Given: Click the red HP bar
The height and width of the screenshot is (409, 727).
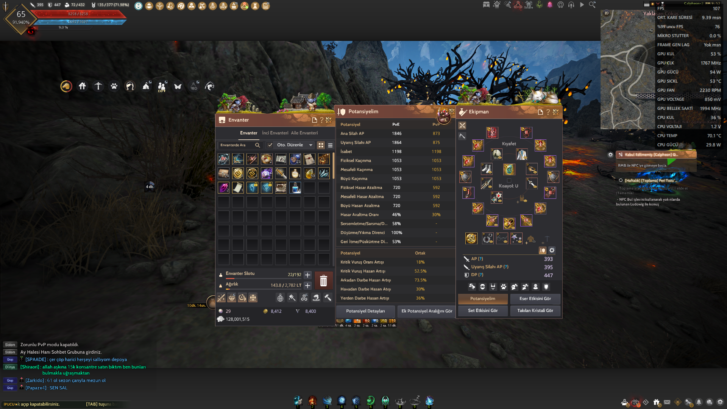Looking at the screenshot, I should pyautogui.click(x=78, y=14).
